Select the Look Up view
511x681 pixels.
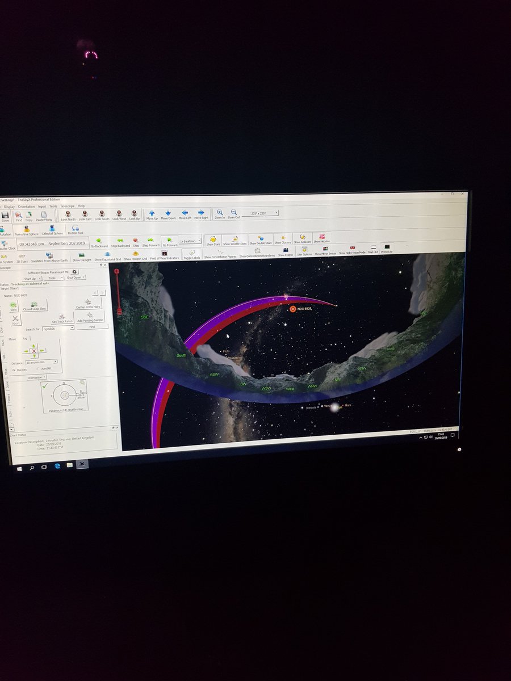pyautogui.click(x=135, y=216)
